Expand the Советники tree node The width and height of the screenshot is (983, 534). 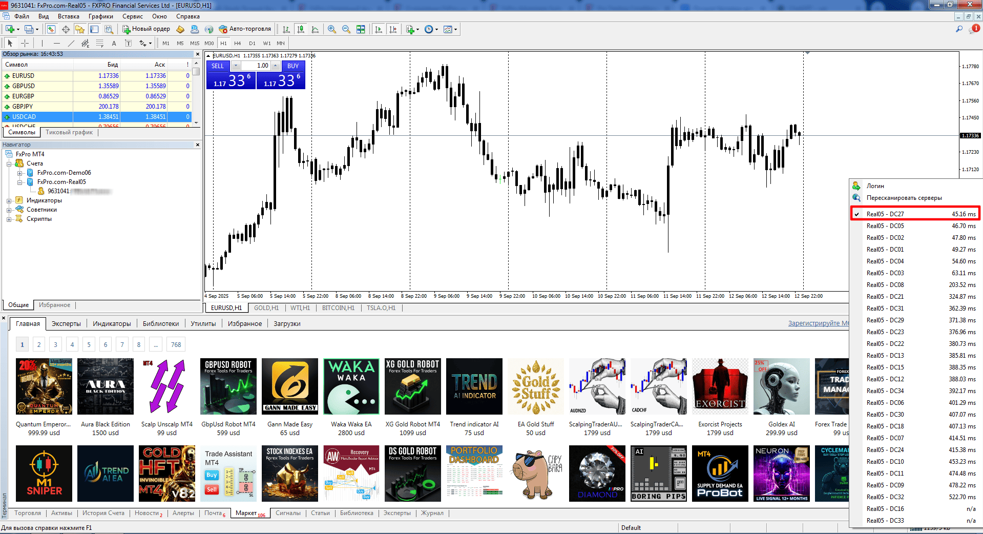9,210
